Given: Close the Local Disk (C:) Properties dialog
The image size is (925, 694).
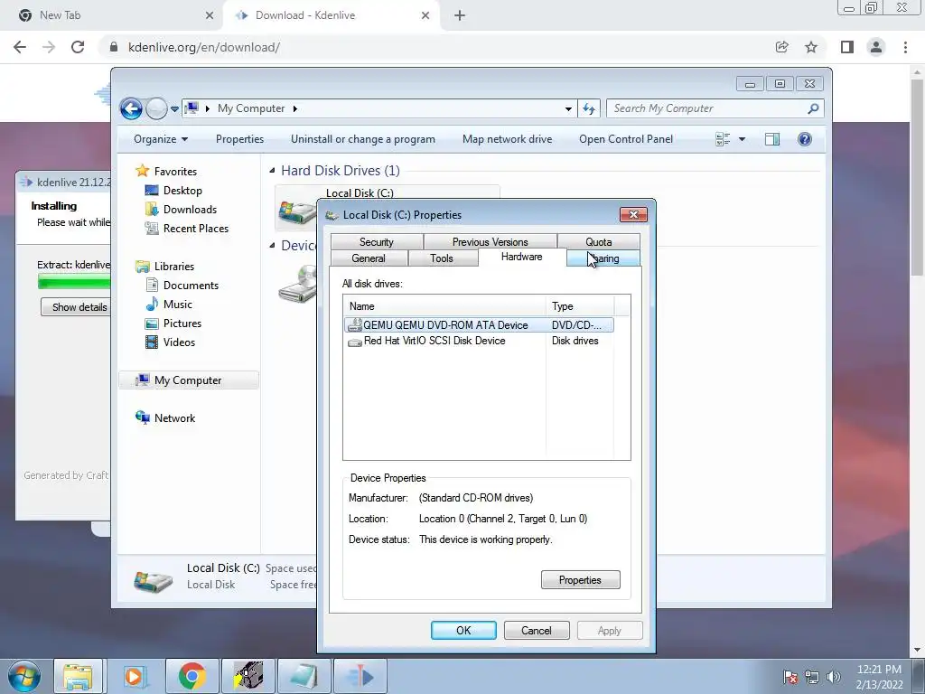Looking at the screenshot, I should tap(633, 215).
